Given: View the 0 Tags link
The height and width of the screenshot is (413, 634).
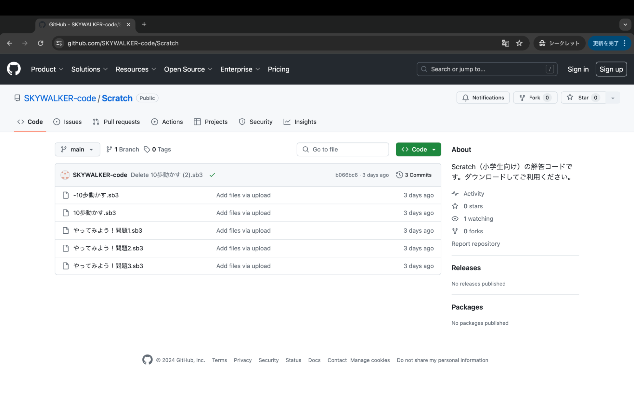Looking at the screenshot, I should pyautogui.click(x=157, y=150).
